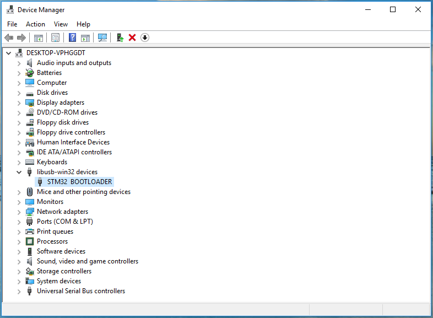Expand IDE ATA/ATAPI controllers chevron

point(19,153)
